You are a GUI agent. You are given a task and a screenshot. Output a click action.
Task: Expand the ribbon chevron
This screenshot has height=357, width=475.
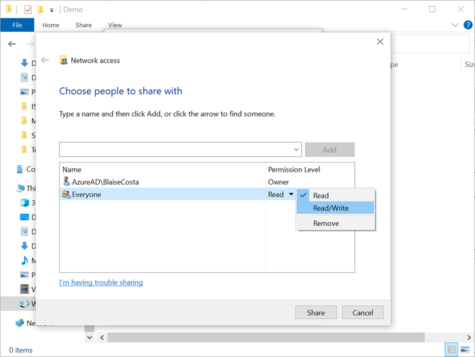(x=455, y=25)
